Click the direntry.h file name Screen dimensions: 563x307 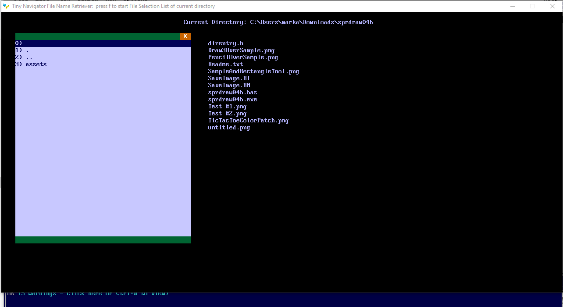coord(225,43)
